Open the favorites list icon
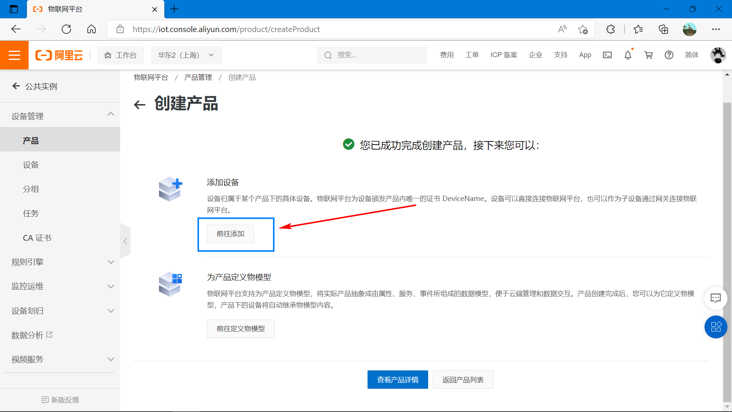Image resolution: width=732 pixels, height=412 pixels. click(x=638, y=29)
